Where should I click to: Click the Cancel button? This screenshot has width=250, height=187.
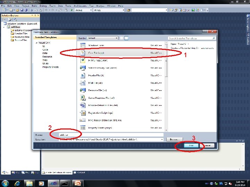click(207, 145)
